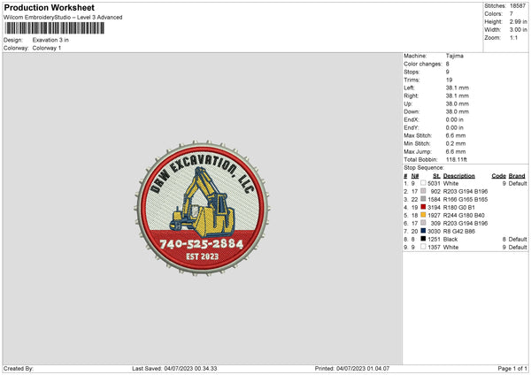Click the design name 'Exavation 3 in'
This screenshot has height=375, width=531.
click(x=50, y=40)
